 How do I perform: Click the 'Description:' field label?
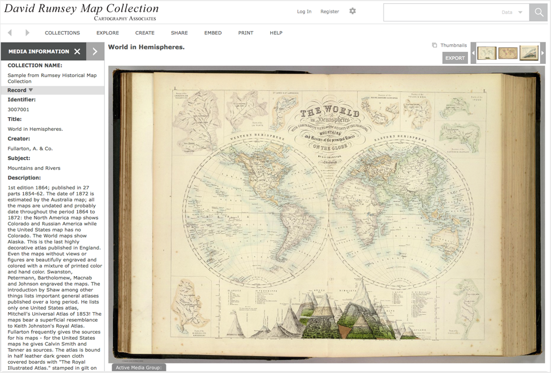[x=24, y=177]
